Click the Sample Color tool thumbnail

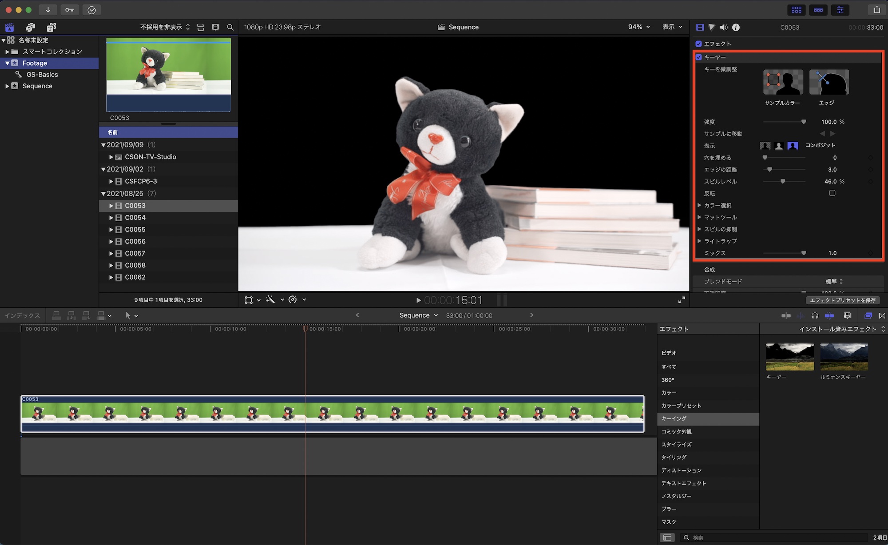[783, 82]
